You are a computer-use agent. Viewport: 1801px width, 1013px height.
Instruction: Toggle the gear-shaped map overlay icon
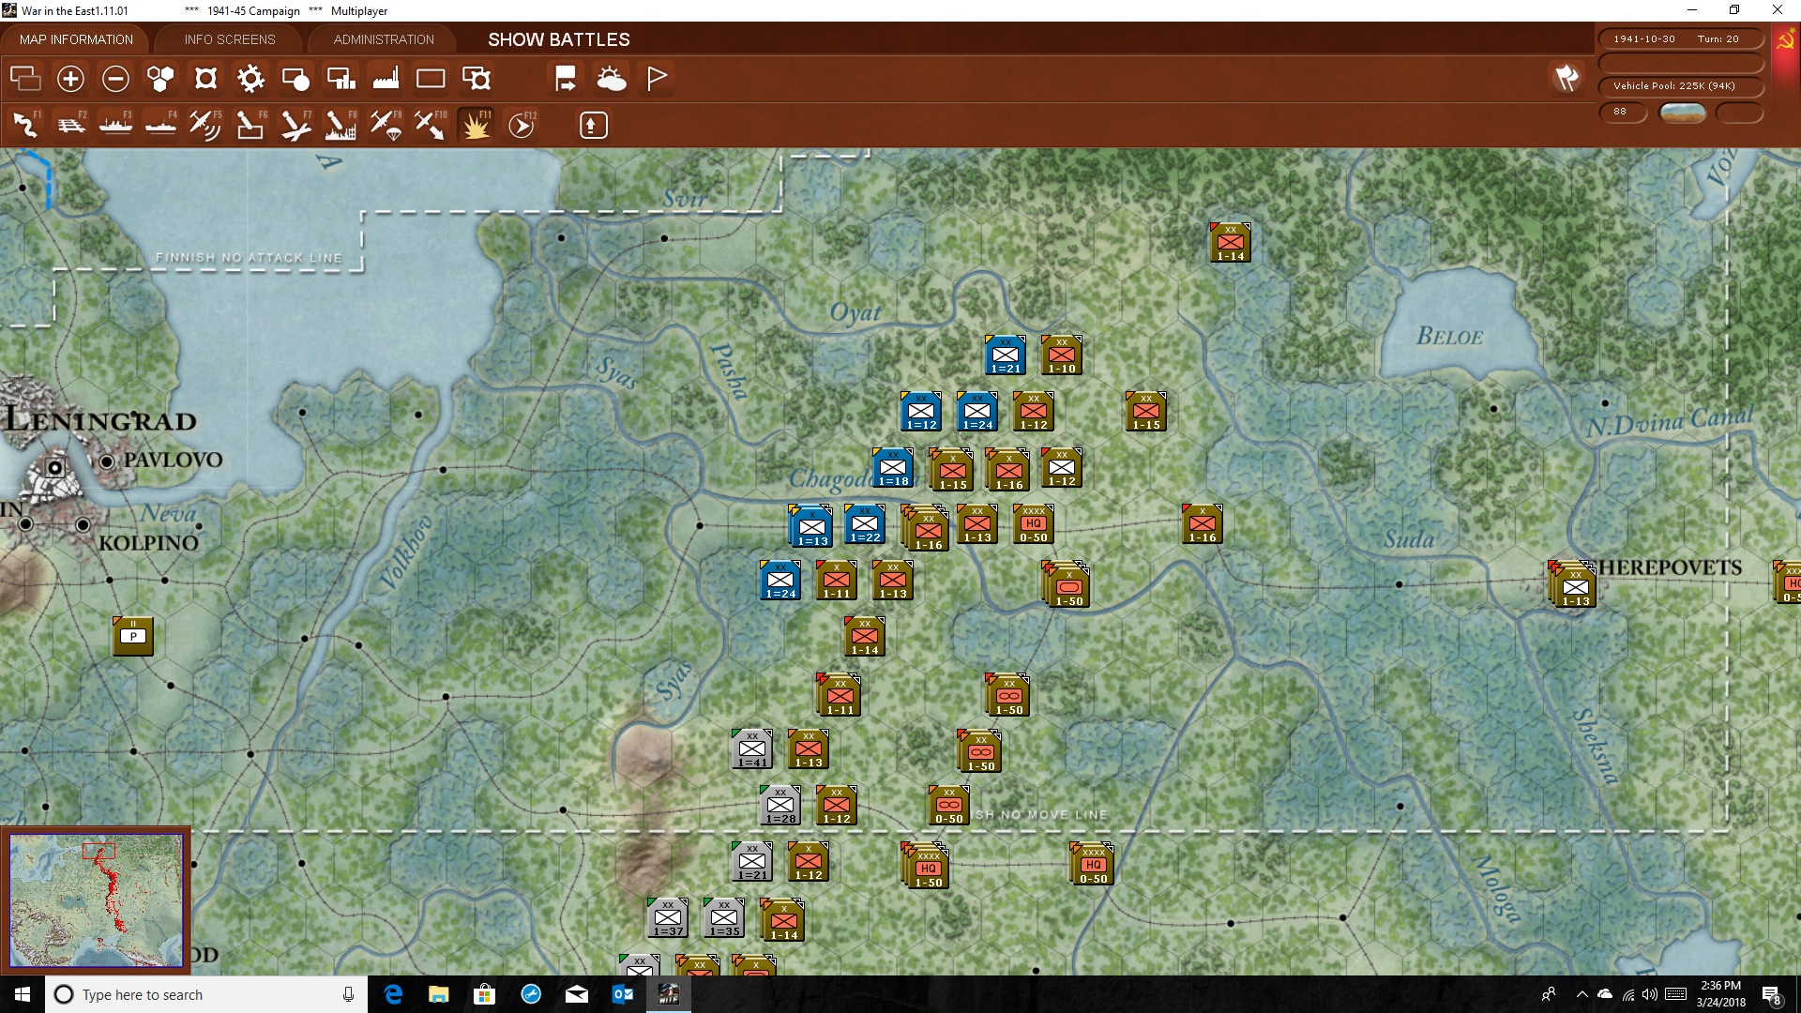coord(250,79)
